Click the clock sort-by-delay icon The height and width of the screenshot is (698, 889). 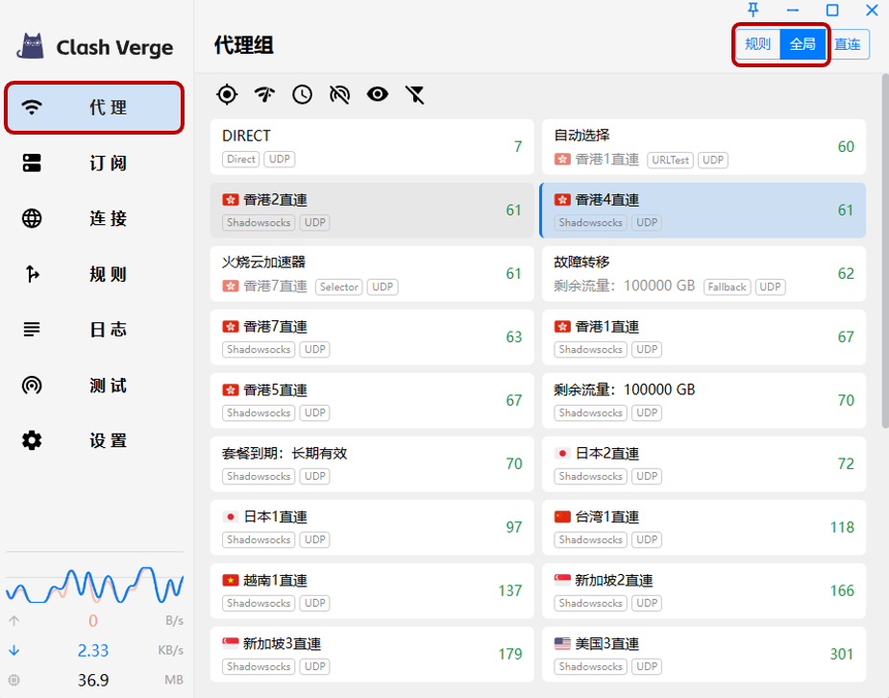click(x=302, y=94)
